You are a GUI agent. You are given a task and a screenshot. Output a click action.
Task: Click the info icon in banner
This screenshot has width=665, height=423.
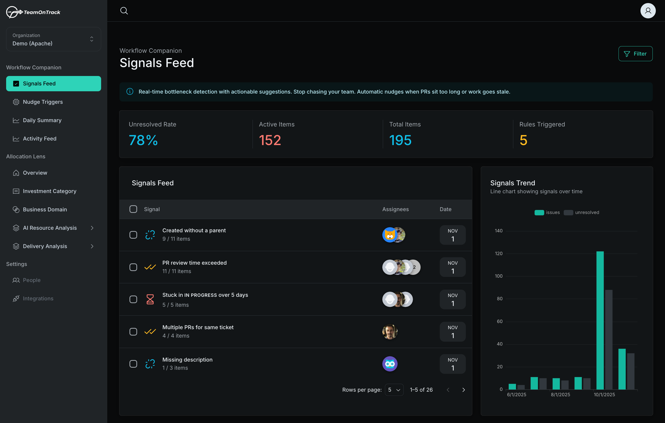[x=130, y=92]
